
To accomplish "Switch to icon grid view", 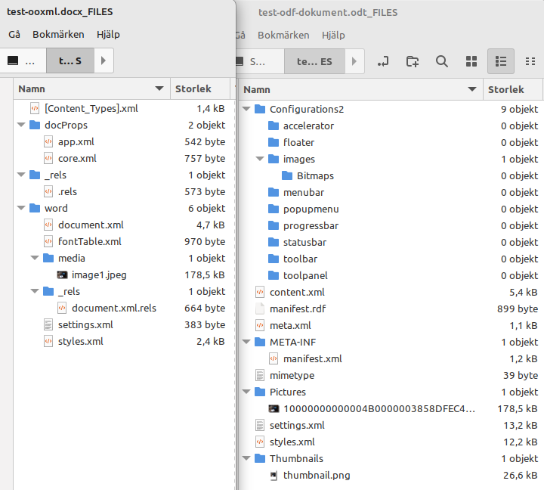I will pos(471,61).
